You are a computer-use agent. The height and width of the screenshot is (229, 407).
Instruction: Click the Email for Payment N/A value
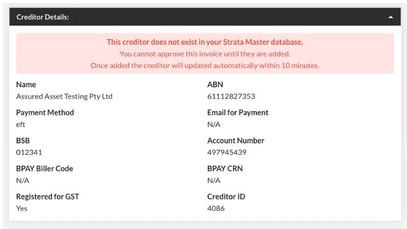[x=214, y=124]
